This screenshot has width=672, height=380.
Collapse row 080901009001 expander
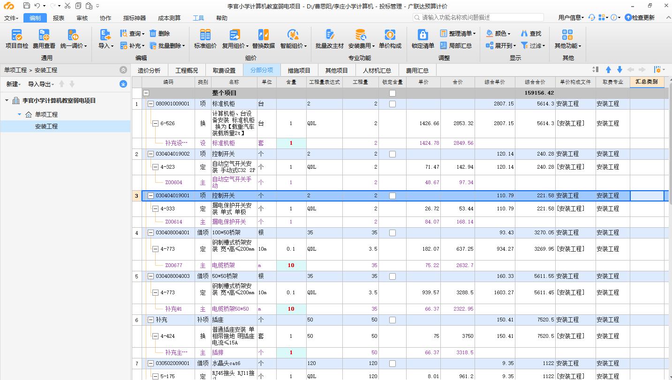click(x=151, y=104)
